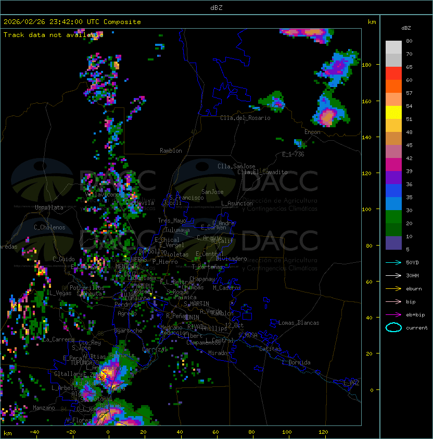
Task: Click the pink bip arrow icon
Action: [393, 301]
